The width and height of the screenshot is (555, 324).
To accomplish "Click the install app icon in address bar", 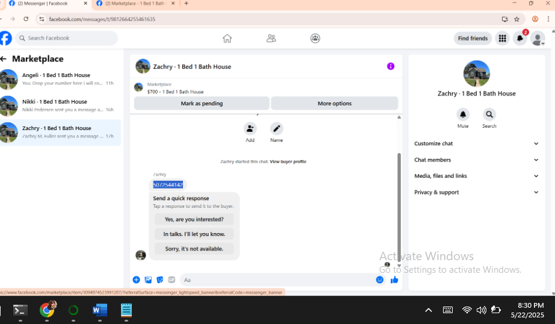I will point(505,19).
